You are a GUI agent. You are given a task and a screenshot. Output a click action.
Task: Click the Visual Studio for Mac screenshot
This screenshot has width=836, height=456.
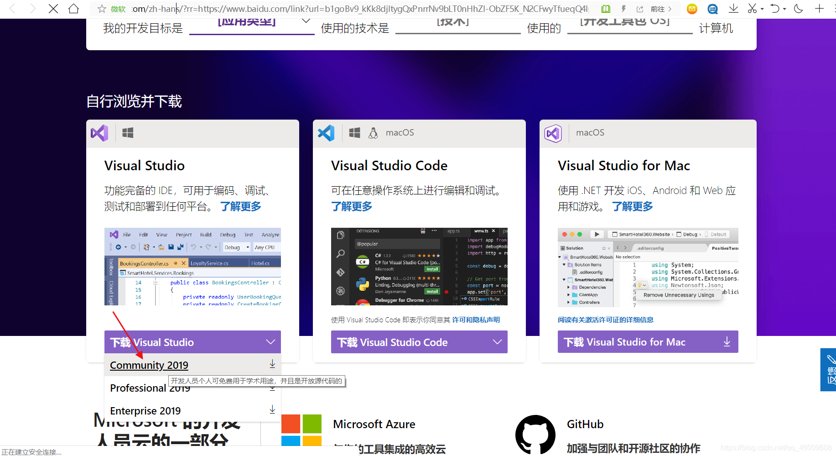[x=648, y=267]
